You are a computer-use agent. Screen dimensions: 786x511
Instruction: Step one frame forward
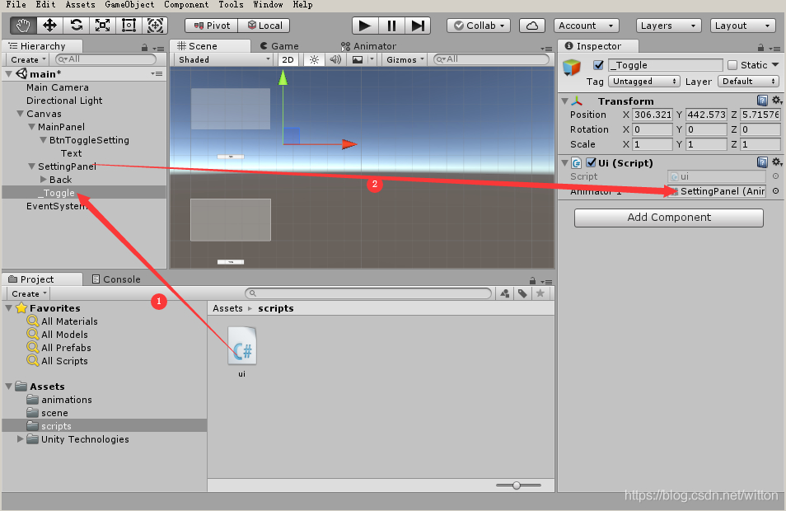(418, 26)
